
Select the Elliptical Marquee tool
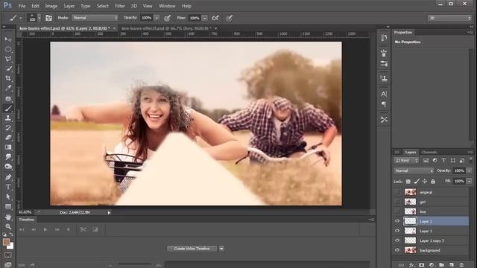8,49
